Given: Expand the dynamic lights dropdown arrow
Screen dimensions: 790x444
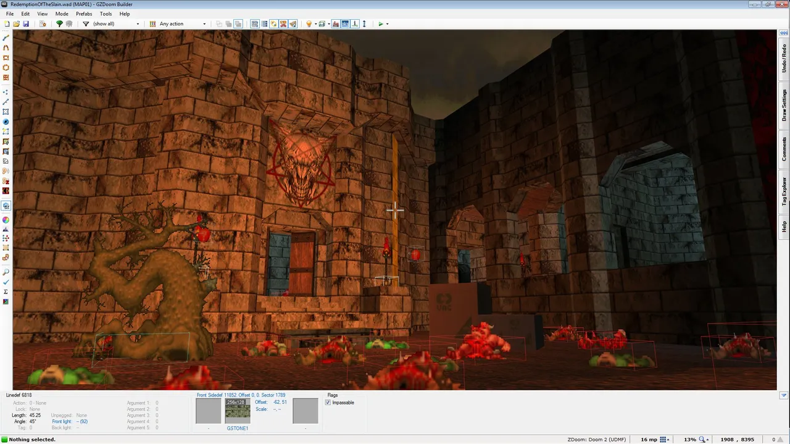Looking at the screenshot, I should [315, 24].
